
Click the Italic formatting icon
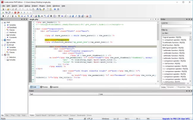click(x=8, y=16)
